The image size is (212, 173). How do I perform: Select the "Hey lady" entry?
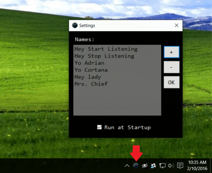point(88,77)
